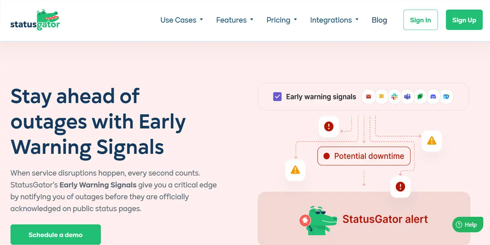The image size is (490, 245).
Task: Expand the Use Cases dropdown menu
Action: point(182,20)
